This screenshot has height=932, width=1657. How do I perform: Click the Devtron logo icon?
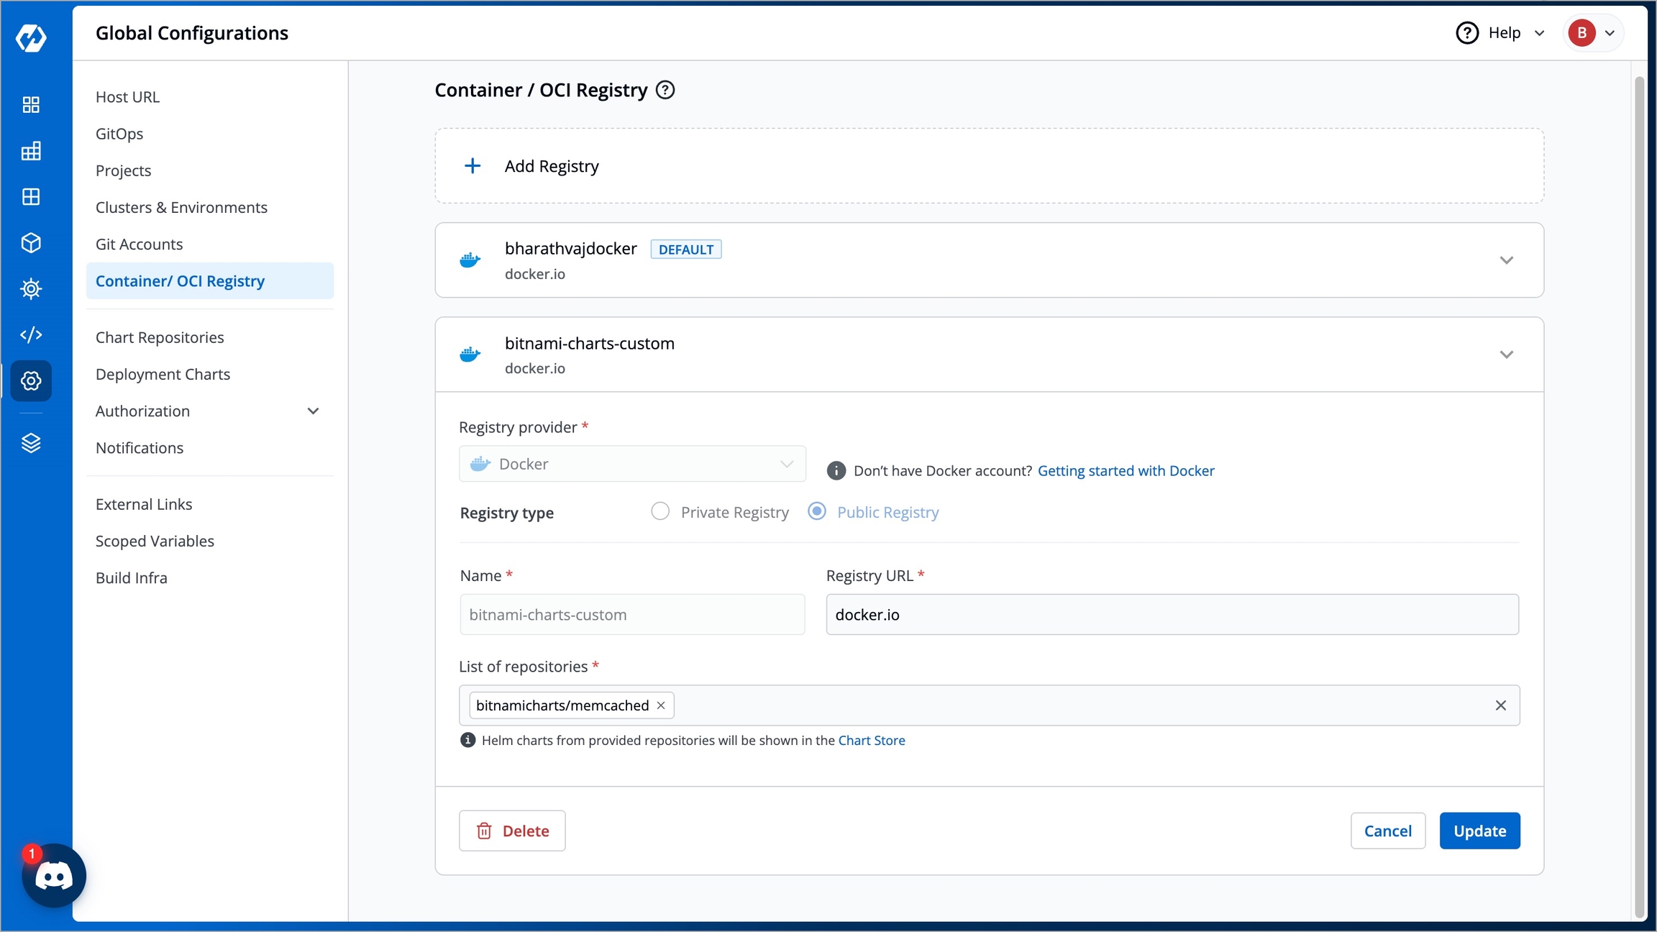[31, 37]
